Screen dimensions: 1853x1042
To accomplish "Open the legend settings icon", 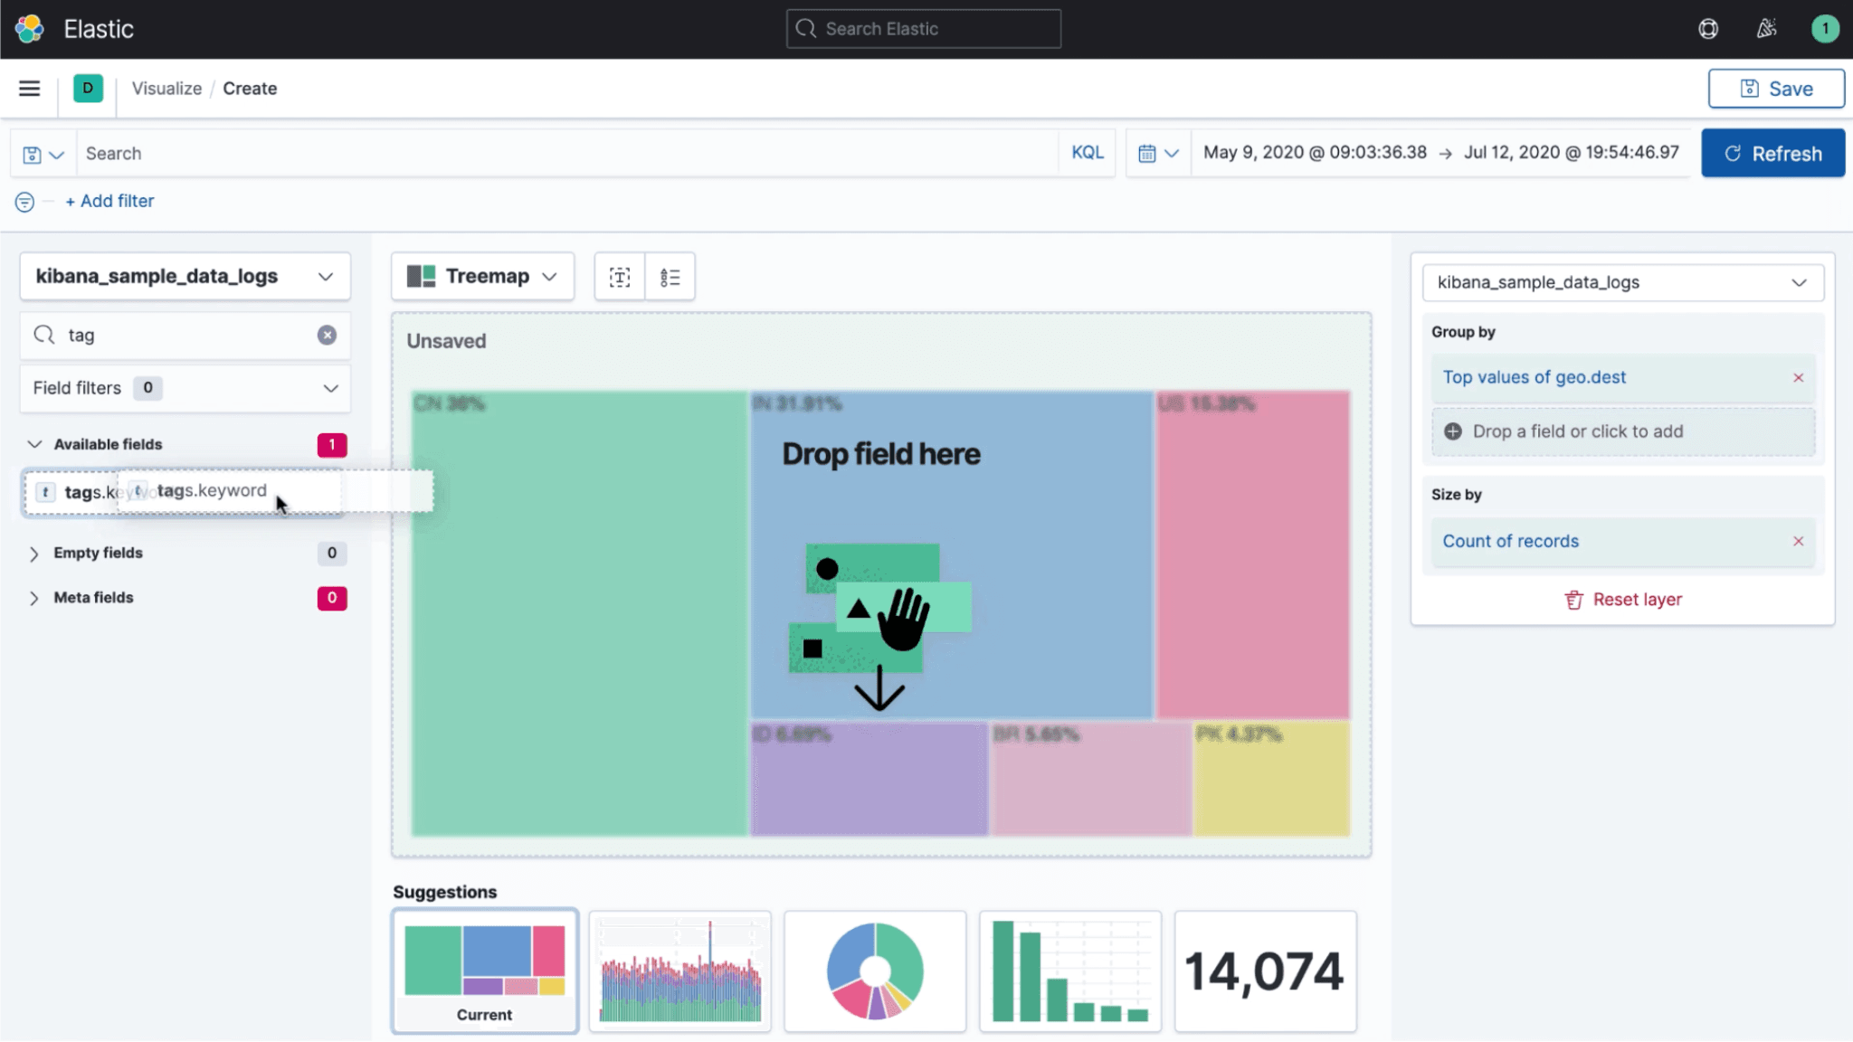I will tap(670, 276).
